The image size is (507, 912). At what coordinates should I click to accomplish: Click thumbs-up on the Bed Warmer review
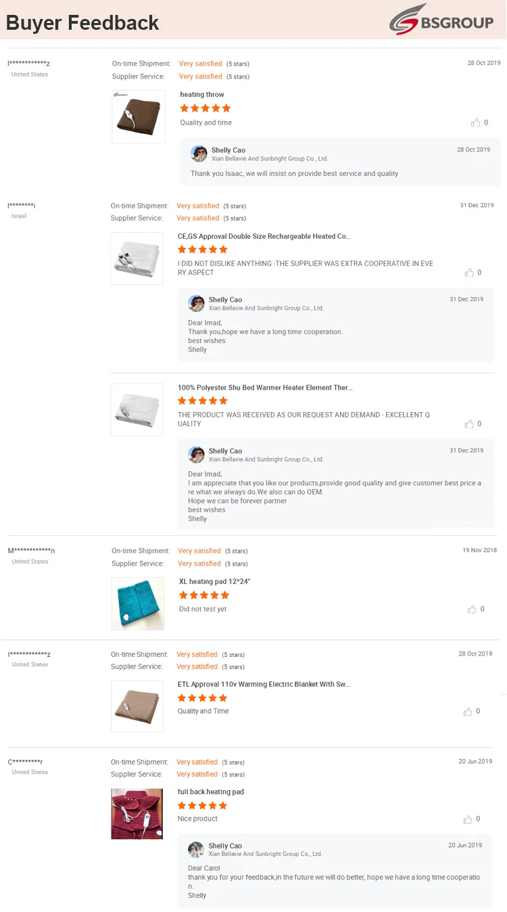pyautogui.click(x=469, y=424)
